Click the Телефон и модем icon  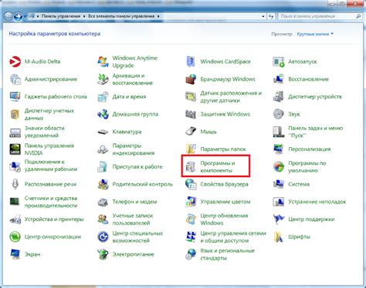coord(103,202)
